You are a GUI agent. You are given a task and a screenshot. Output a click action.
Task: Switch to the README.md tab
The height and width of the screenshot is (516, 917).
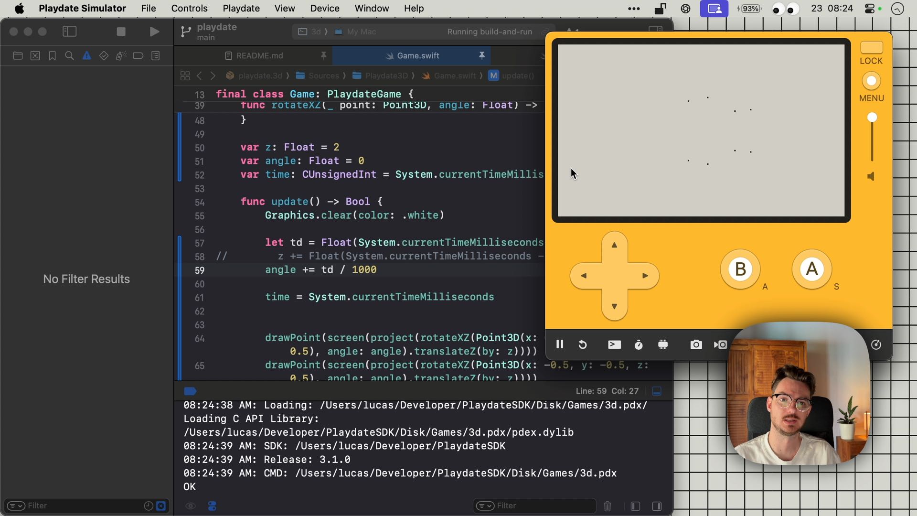254,56
